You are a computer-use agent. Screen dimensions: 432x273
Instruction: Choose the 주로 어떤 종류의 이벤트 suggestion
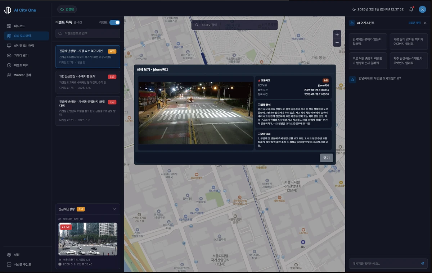point(368,61)
